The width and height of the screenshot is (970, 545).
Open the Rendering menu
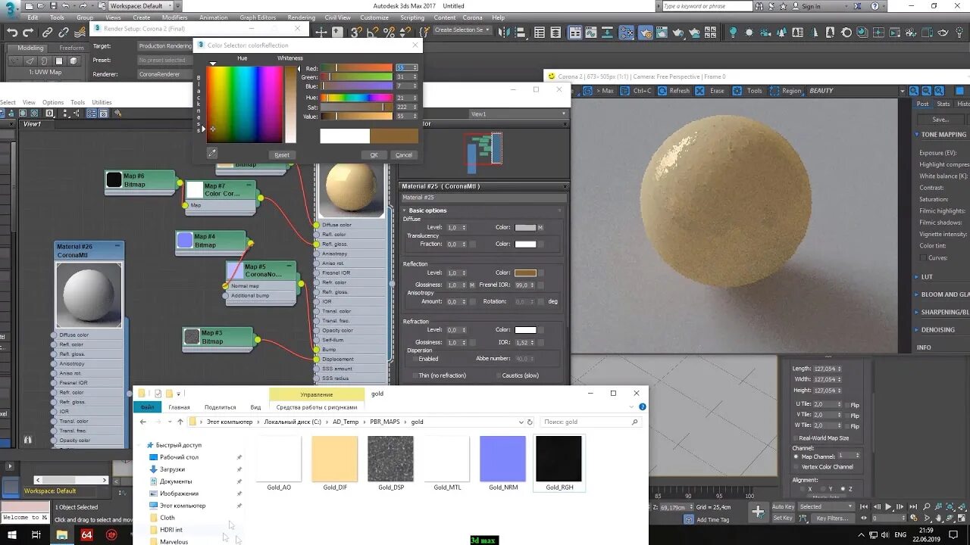(x=302, y=17)
